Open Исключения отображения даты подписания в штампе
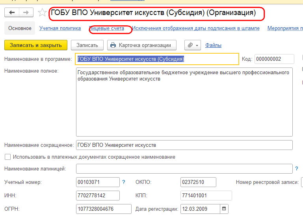Screen dimensions: 303x221 click(196, 28)
